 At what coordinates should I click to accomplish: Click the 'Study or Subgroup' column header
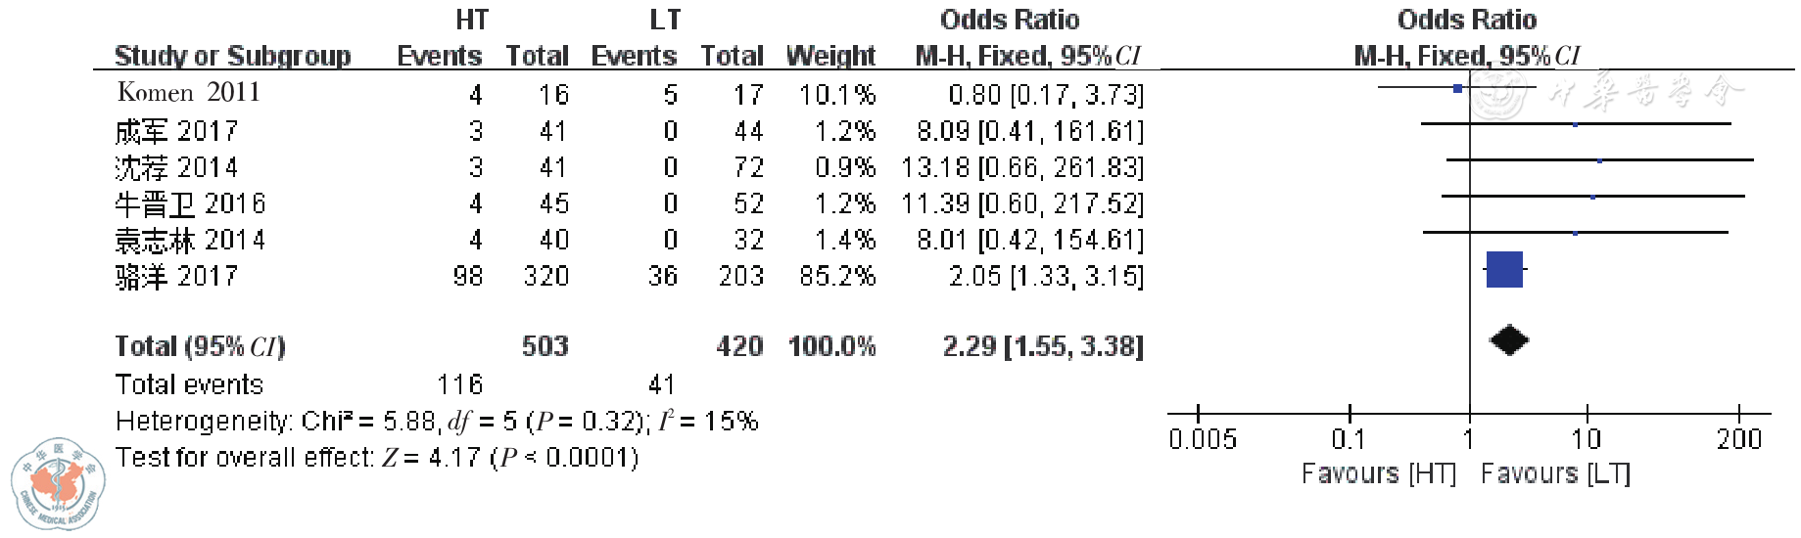(x=232, y=56)
